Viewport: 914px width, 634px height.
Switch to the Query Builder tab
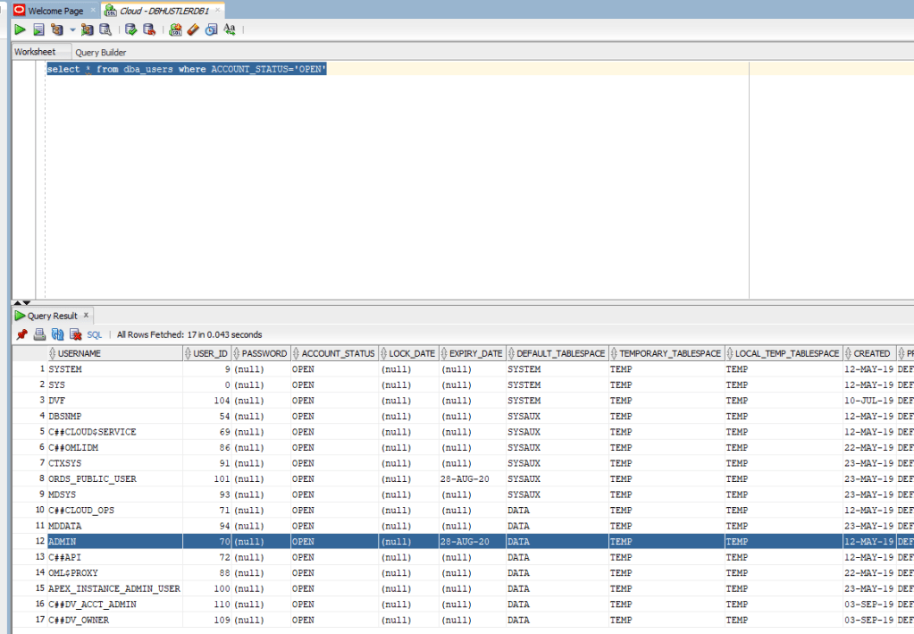click(x=100, y=53)
